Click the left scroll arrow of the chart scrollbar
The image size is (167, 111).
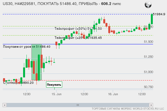(4, 105)
